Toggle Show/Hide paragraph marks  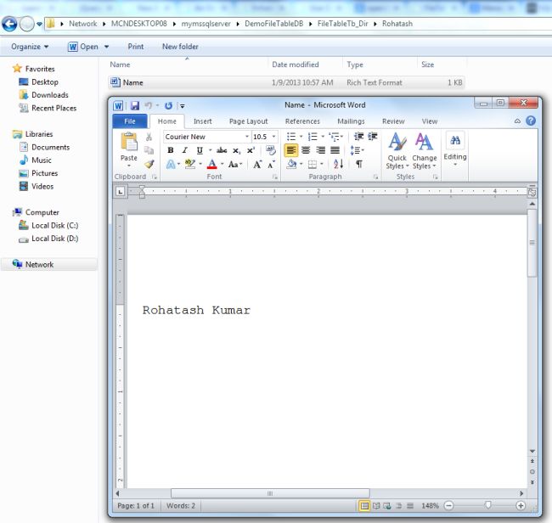pyautogui.click(x=359, y=164)
